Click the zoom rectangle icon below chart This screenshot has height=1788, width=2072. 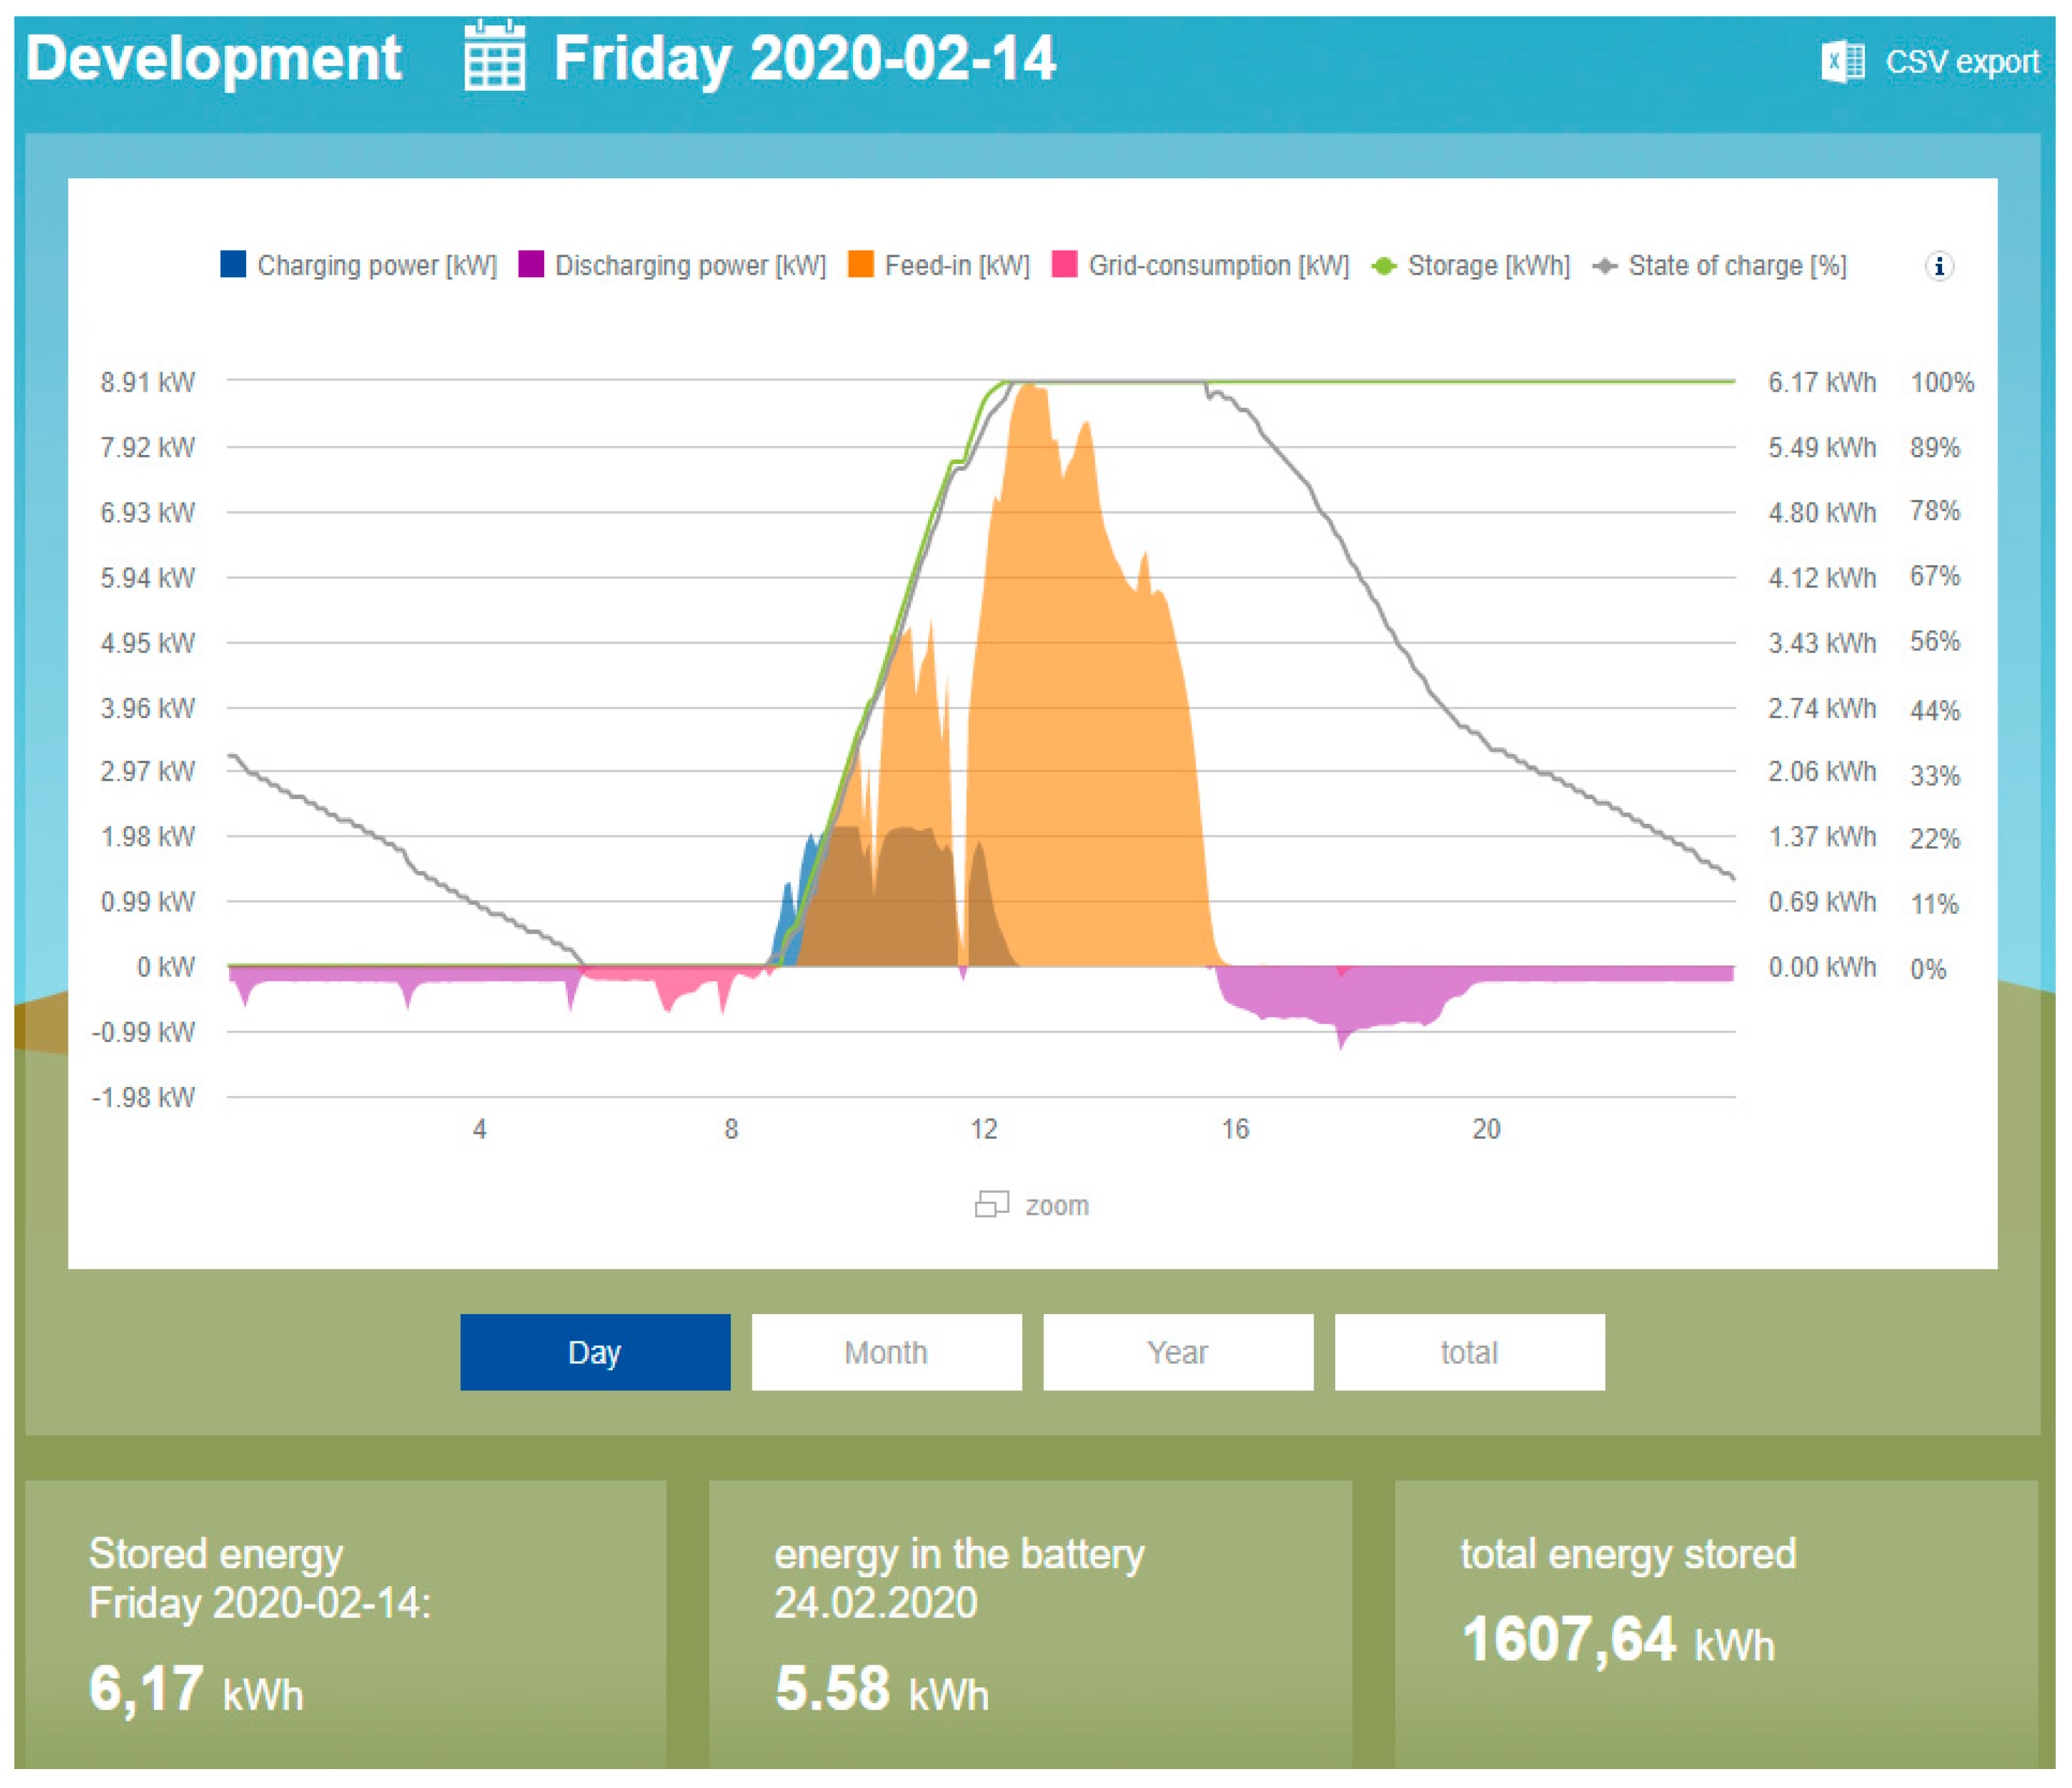[x=991, y=1204]
